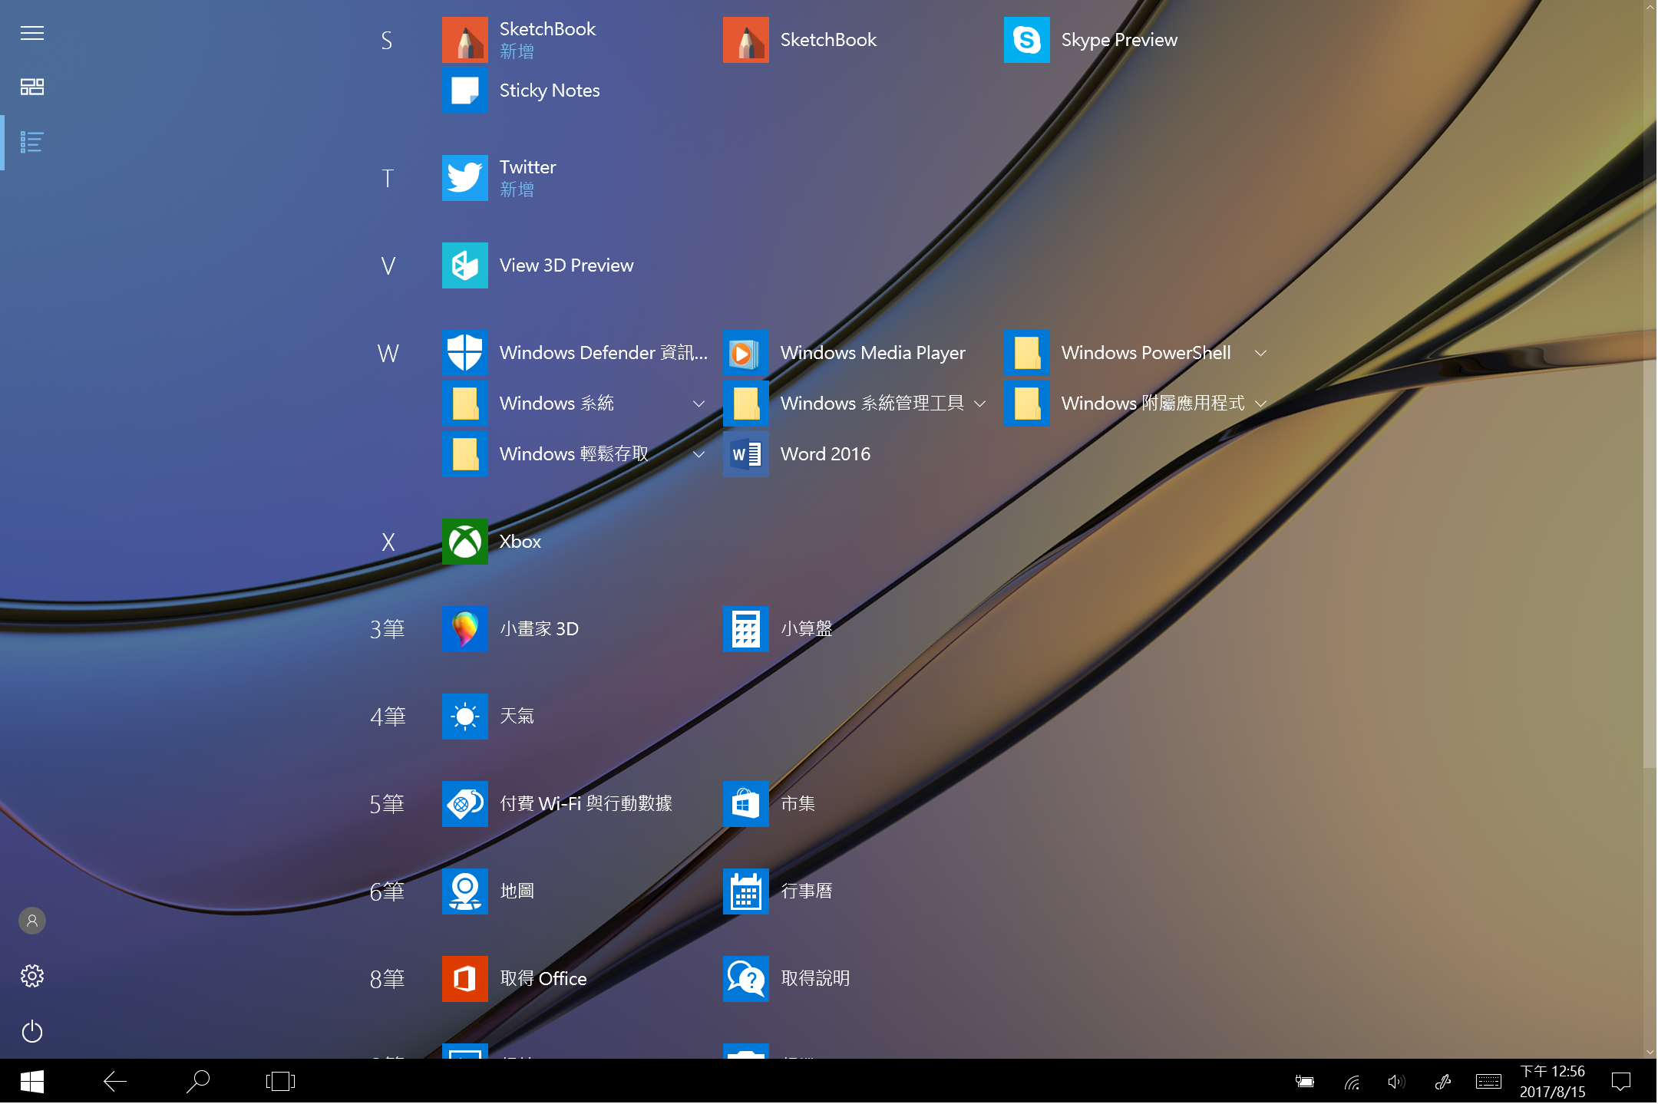Open the 小算盤 calculator app

coord(855,629)
